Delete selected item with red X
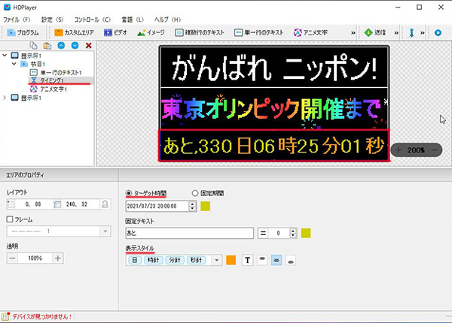The height and width of the screenshot is (323, 452). pyautogui.click(x=89, y=45)
